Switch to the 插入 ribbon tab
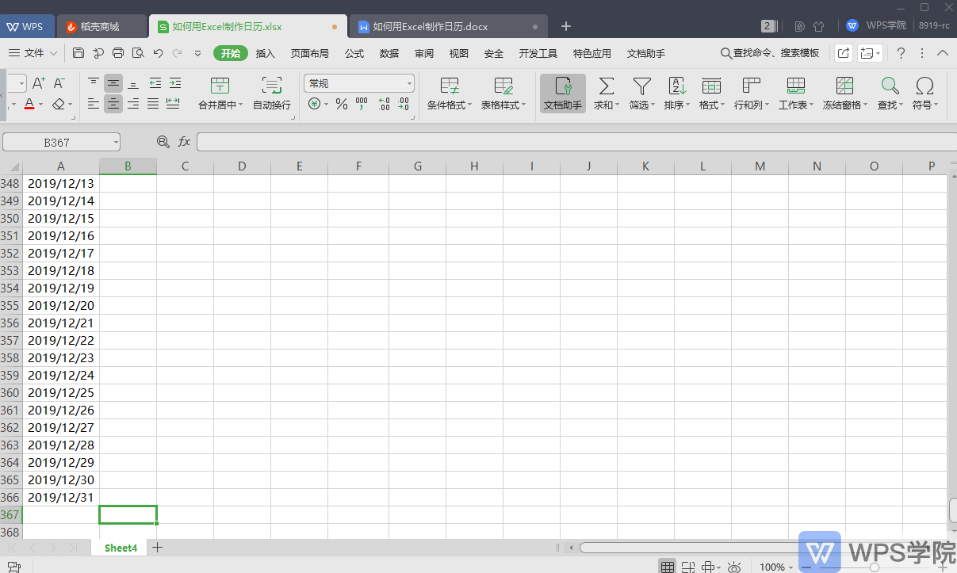This screenshot has width=957, height=573. pyautogui.click(x=266, y=53)
